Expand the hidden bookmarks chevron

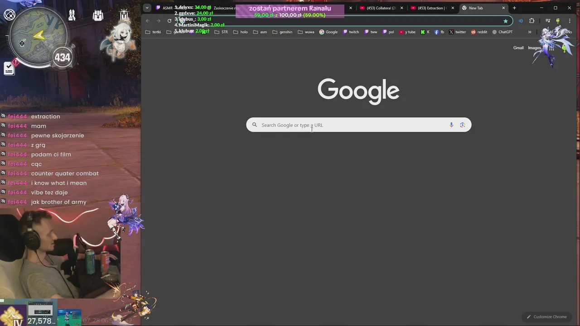(x=530, y=32)
